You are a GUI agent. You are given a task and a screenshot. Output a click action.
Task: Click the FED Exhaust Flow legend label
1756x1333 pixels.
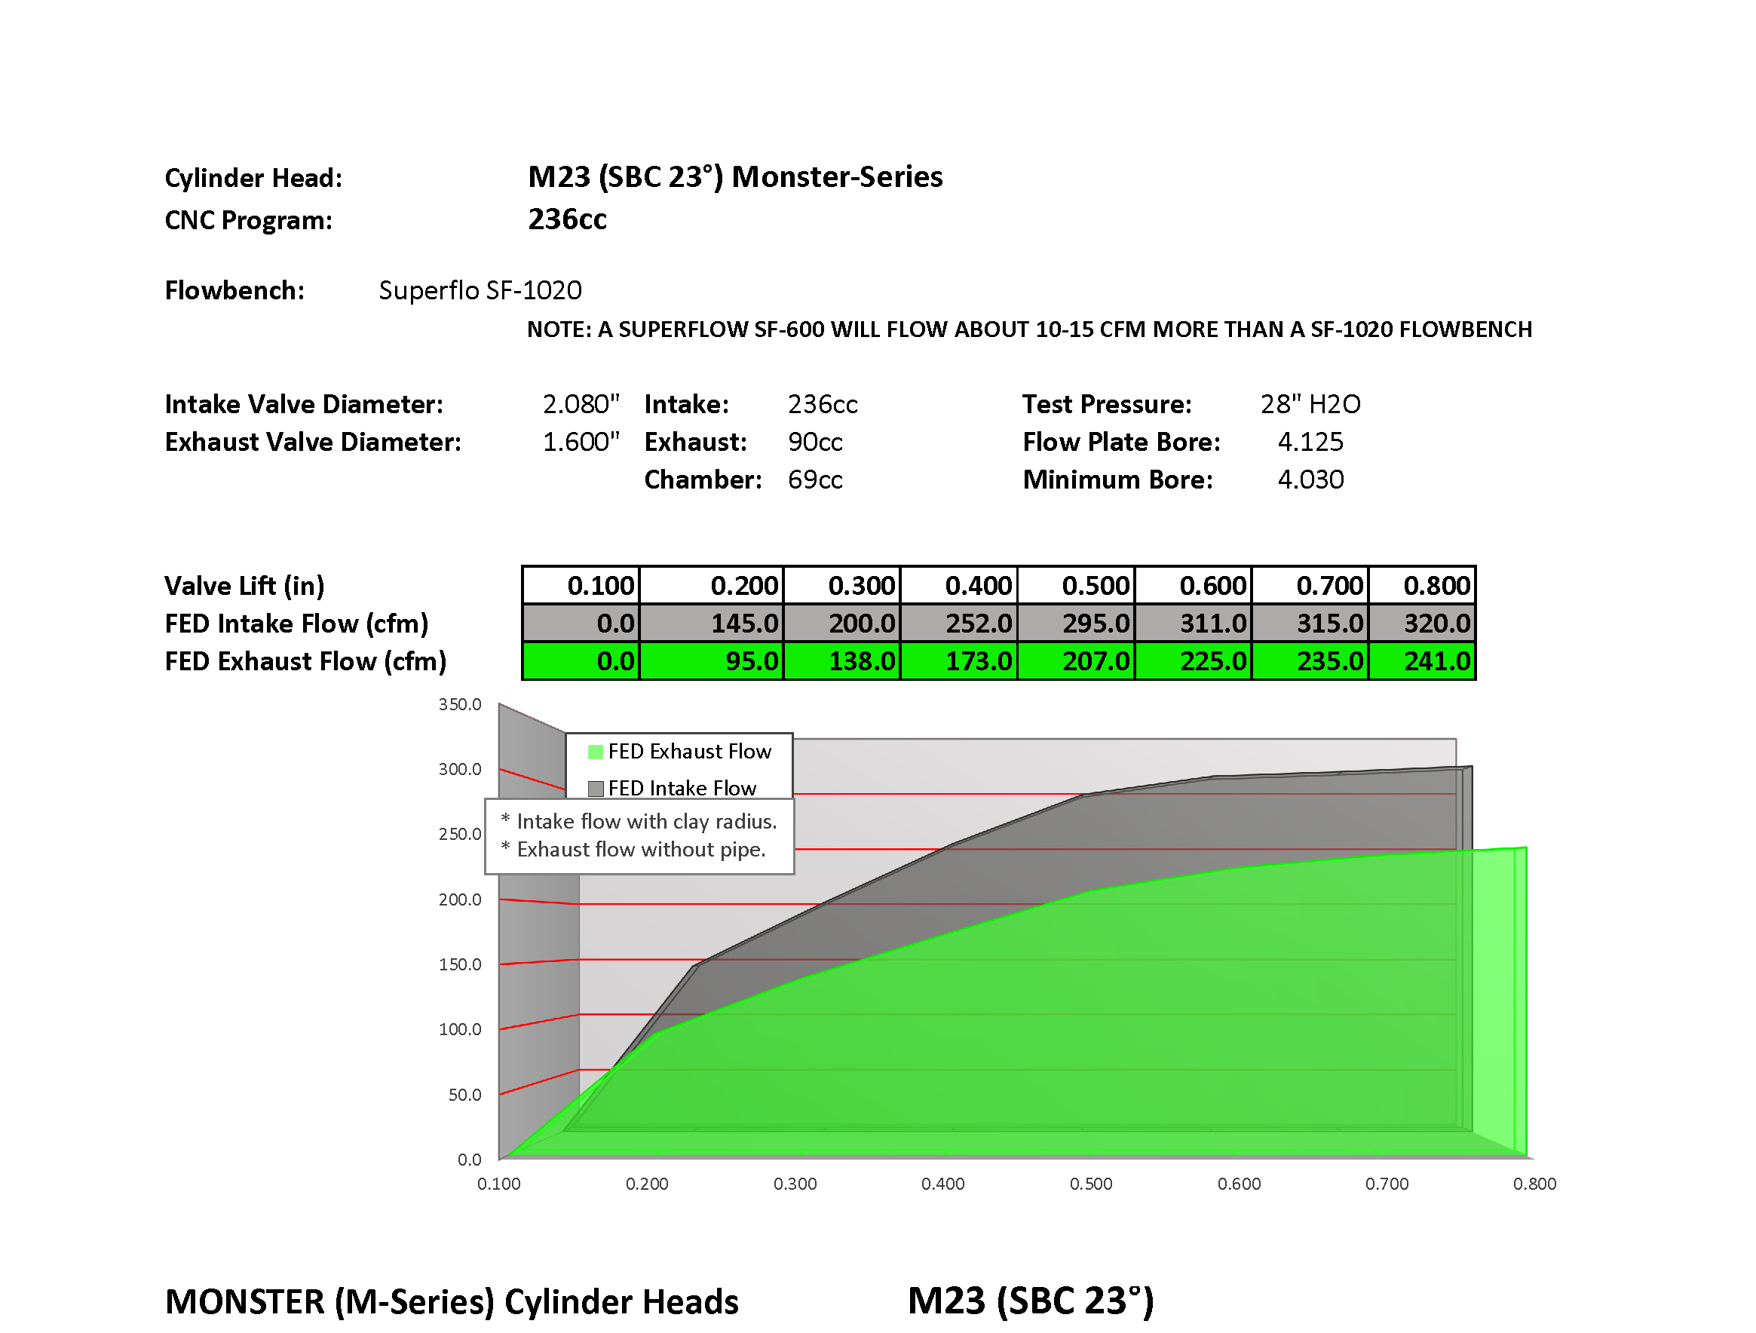click(689, 751)
